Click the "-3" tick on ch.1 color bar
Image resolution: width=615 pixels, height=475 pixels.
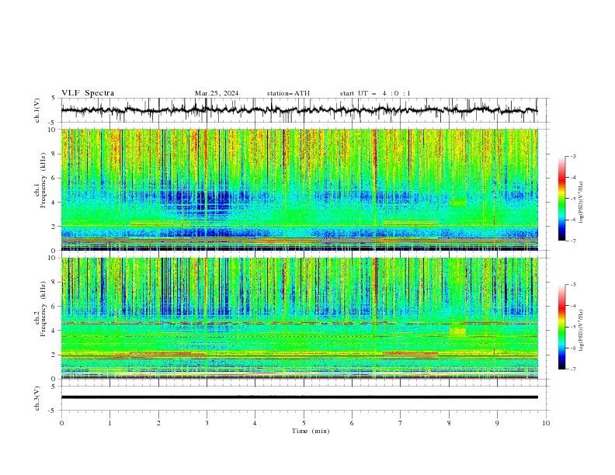[x=572, y=157]
